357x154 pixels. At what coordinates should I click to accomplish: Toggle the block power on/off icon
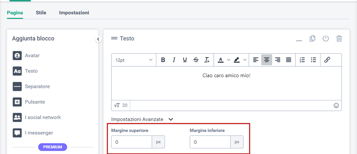point(326,38)
